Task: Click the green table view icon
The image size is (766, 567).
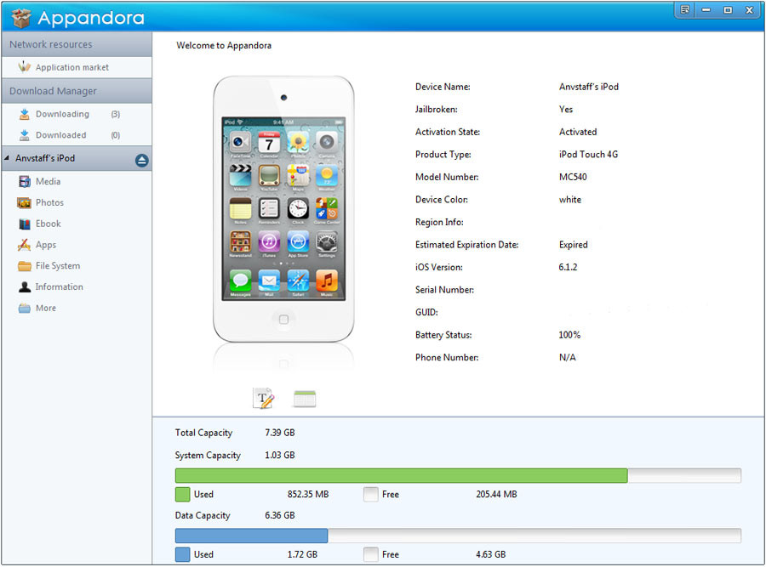Action: (305, 399)
